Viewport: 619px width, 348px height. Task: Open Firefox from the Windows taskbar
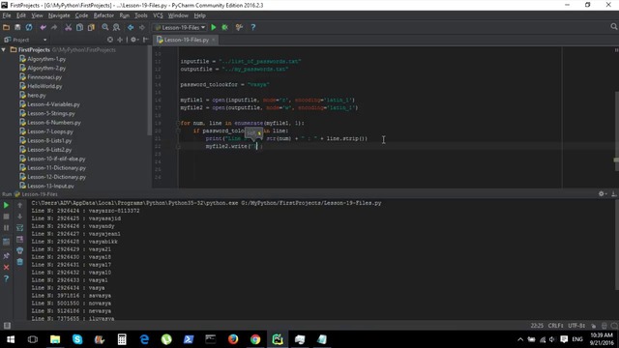233,339
